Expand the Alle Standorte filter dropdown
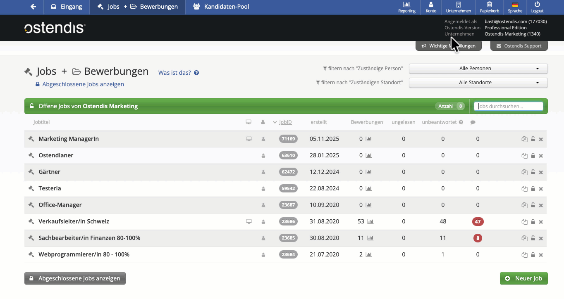564x299 pixels. tap(478, 83)
